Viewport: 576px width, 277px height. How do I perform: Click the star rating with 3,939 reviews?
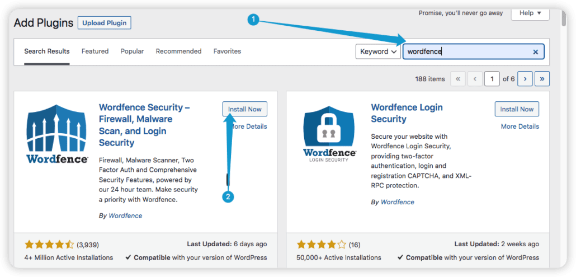[x=49, y=245]
